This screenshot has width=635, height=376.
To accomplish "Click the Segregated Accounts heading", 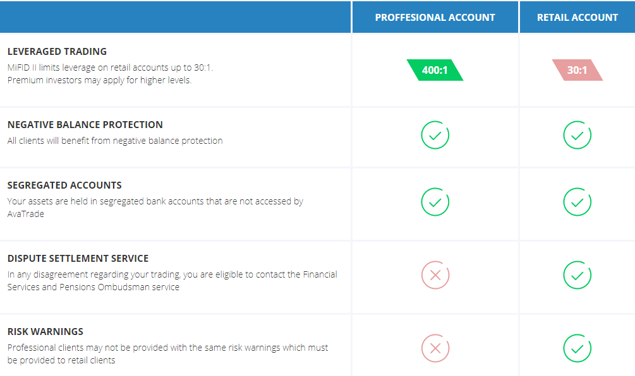I will click(64, 185).
